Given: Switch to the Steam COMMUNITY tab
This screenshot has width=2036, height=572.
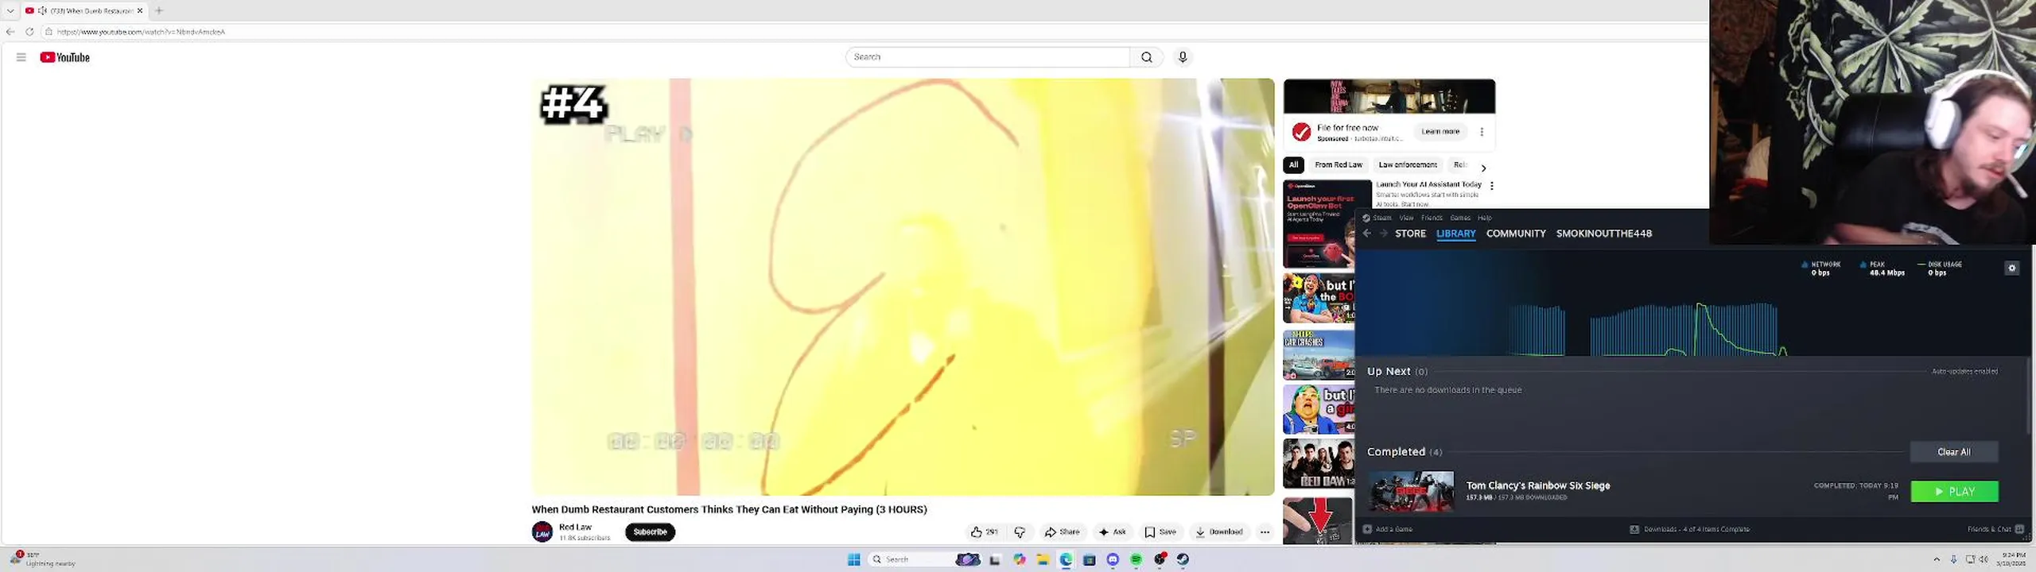Looking at the screenshot, I should pos(1516,234).
